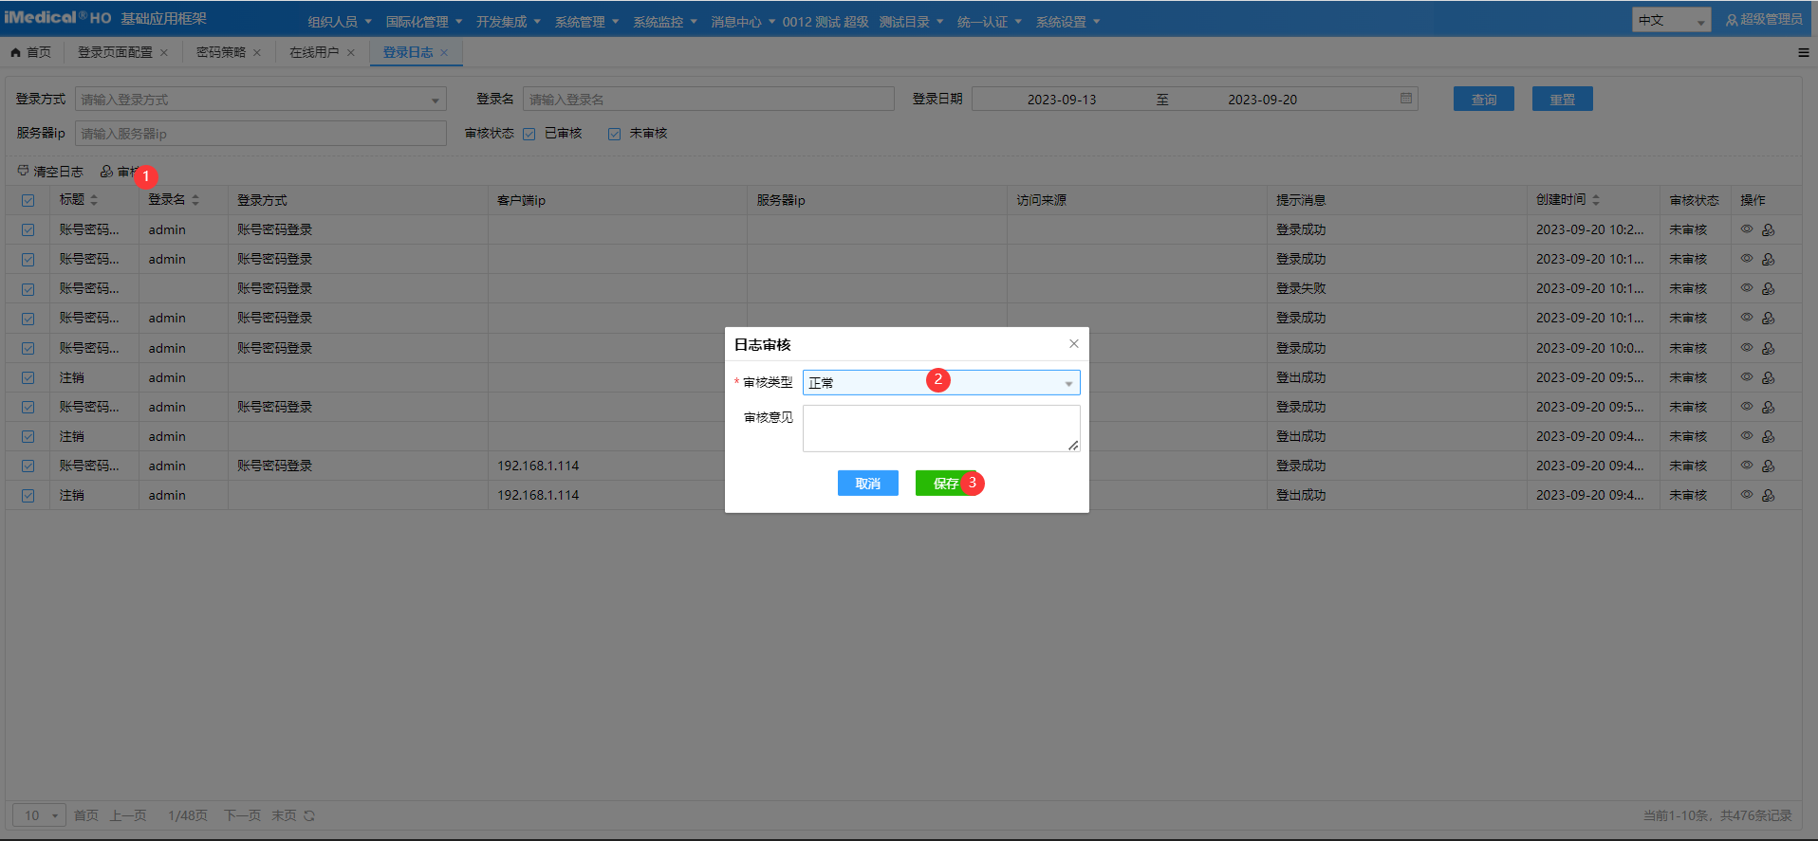Open the page size dropdown showing 10
The width and height of the screenshot is (1818, 841).
click(x=39, y=815)
